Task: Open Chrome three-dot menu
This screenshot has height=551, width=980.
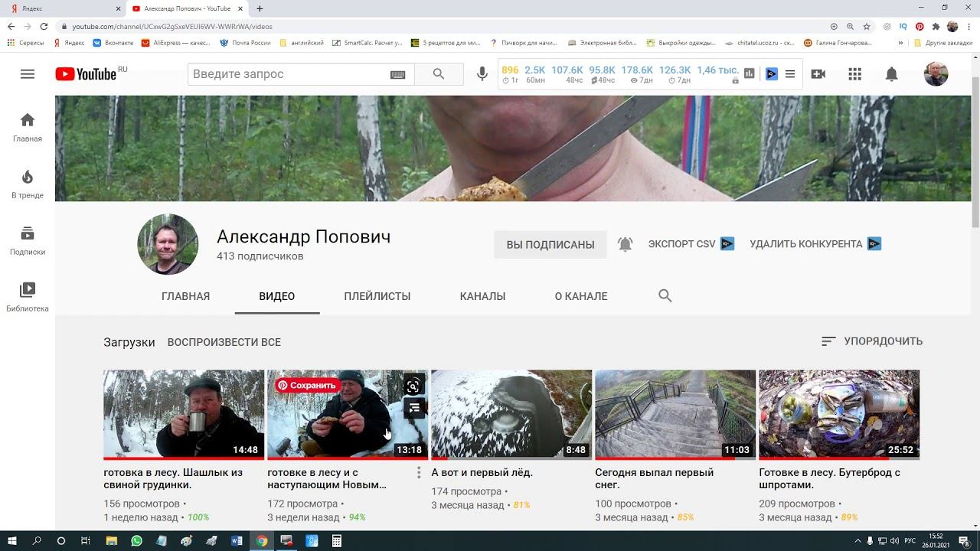Action: point(969,26)
